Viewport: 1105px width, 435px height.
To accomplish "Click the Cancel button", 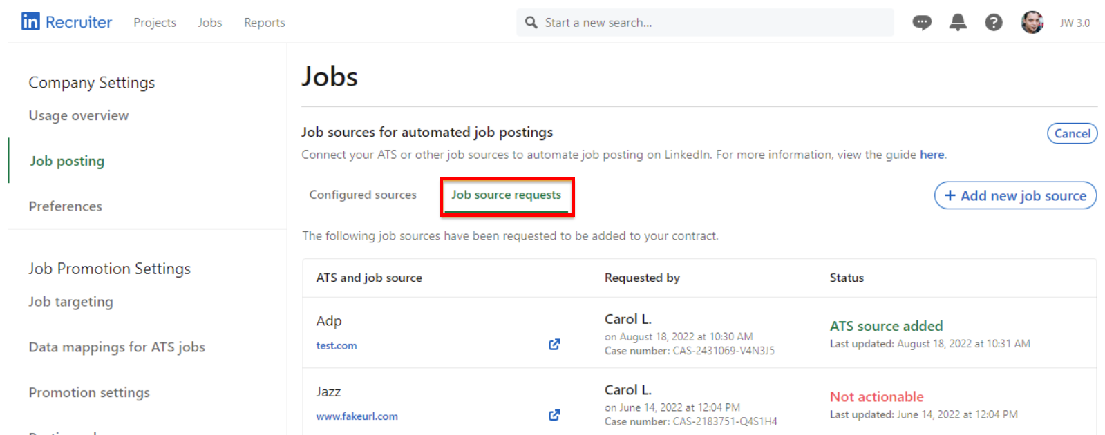I will 1073,133.
